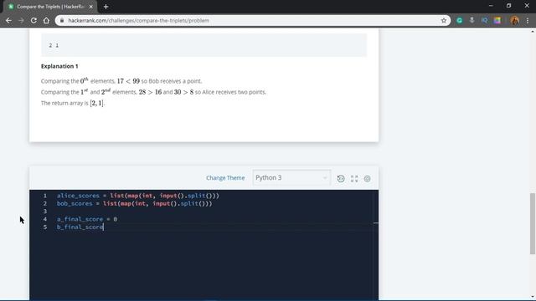Viewport: 536px width, 301px height.
Task: Open the Chrome three-dot menu
Action: [528, 20]
